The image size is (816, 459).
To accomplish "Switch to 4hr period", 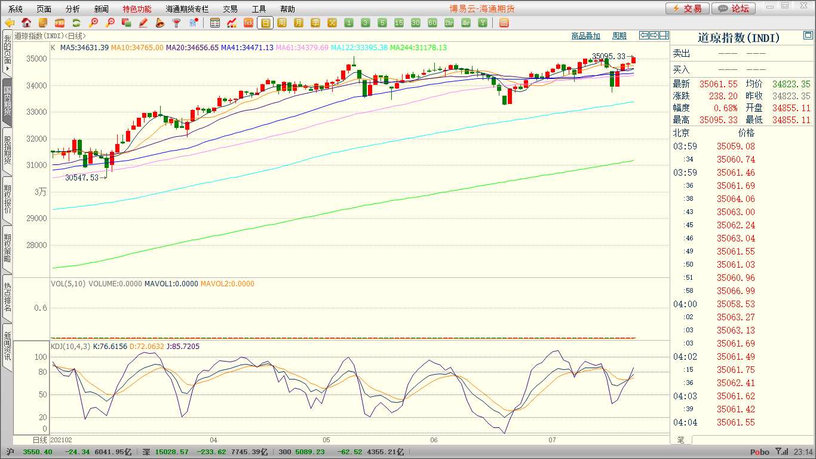I will pos(466,23).
